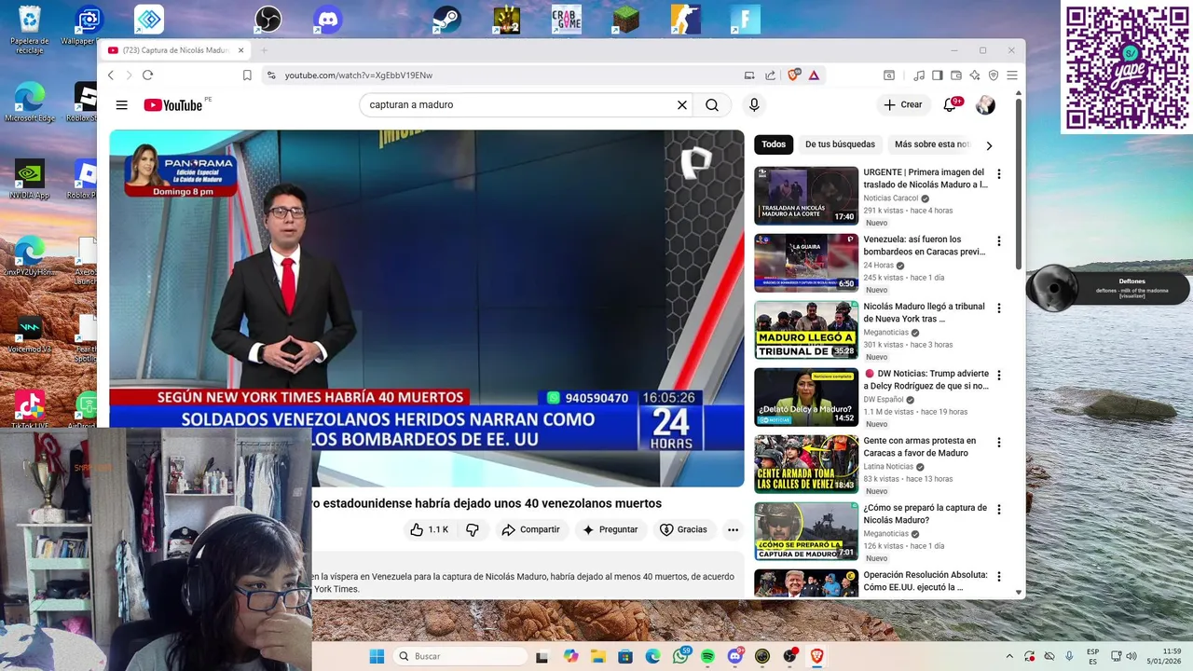Select the Todos filter chip
This screenshot has height=671, width=1193.
coord(774,144)
